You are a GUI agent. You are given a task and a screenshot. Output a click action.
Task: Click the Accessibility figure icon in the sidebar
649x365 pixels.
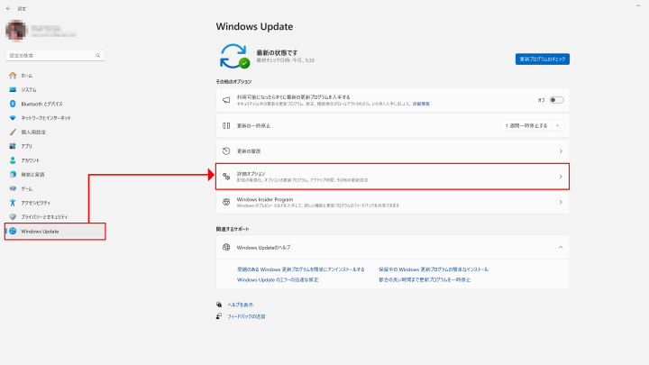[x=13, y=203]
